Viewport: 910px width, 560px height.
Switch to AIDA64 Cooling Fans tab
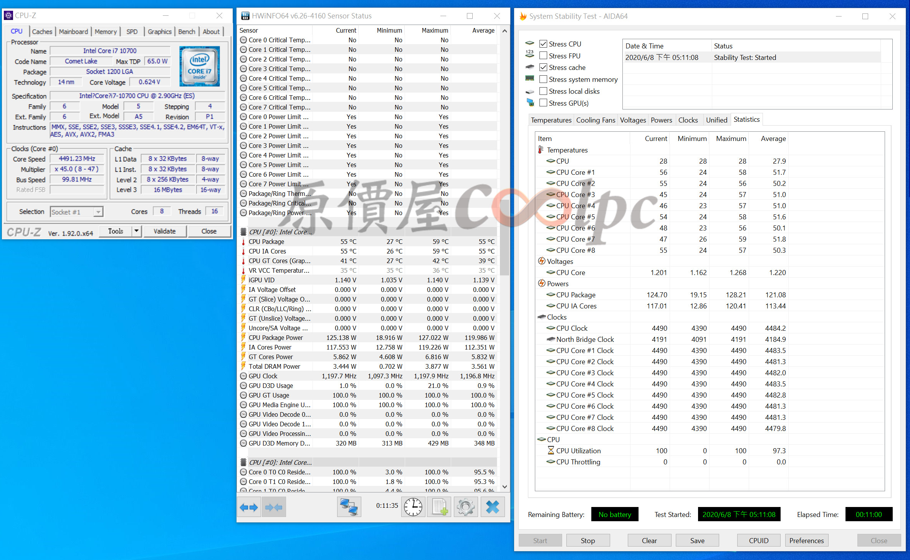pos(596,120)
